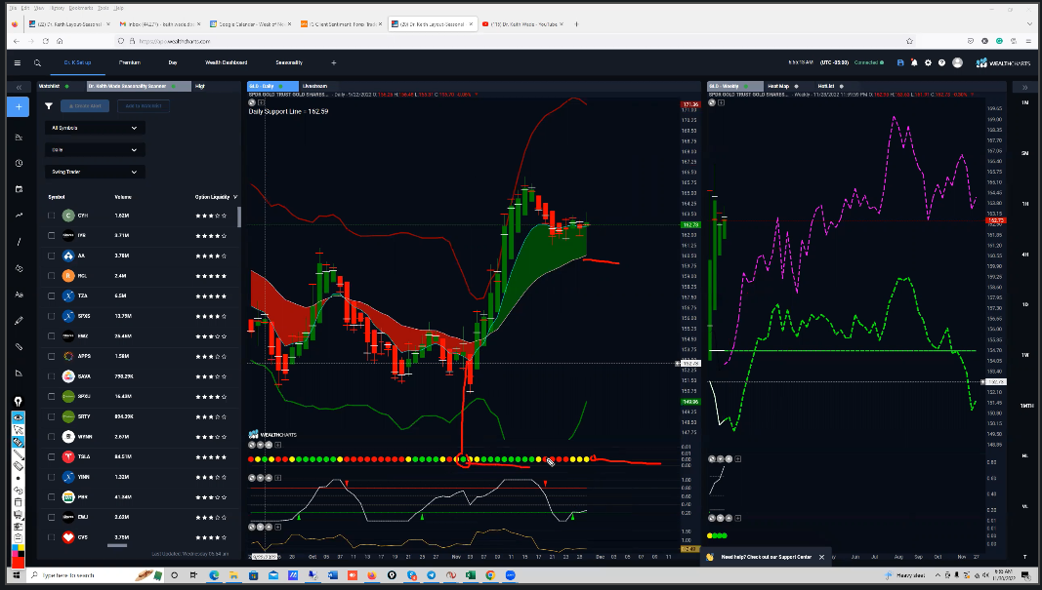The width and height of the screenshot is (1042, 590).
Task: Select the 1MTH timeframe button
Action: click(x=1026, y=406)
